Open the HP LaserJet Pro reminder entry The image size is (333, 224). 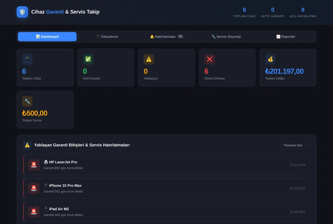167,165
